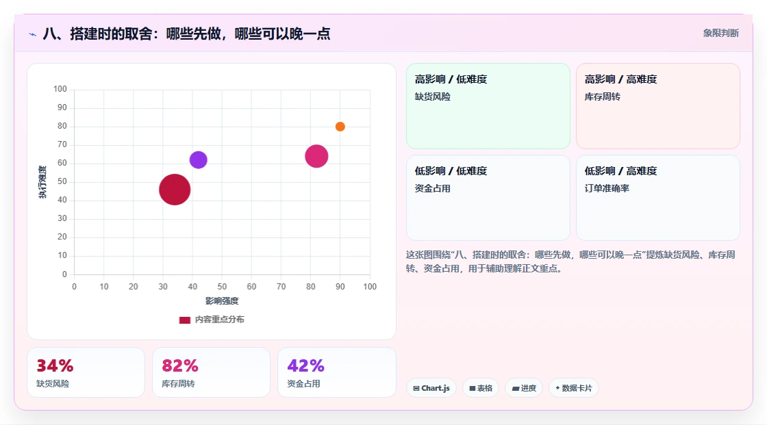Click 库存周转 text in the pink quadrant card

602,96
